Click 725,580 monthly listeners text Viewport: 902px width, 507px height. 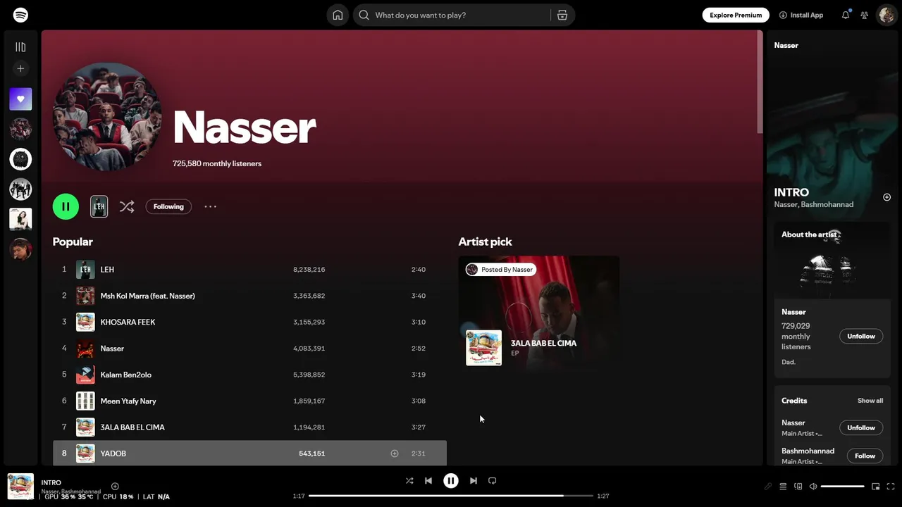pos(217,163)
